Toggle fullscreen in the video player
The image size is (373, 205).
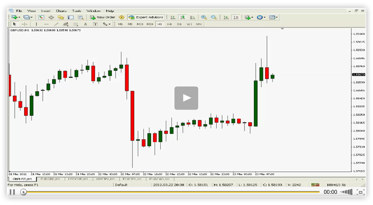pos(361,192)
